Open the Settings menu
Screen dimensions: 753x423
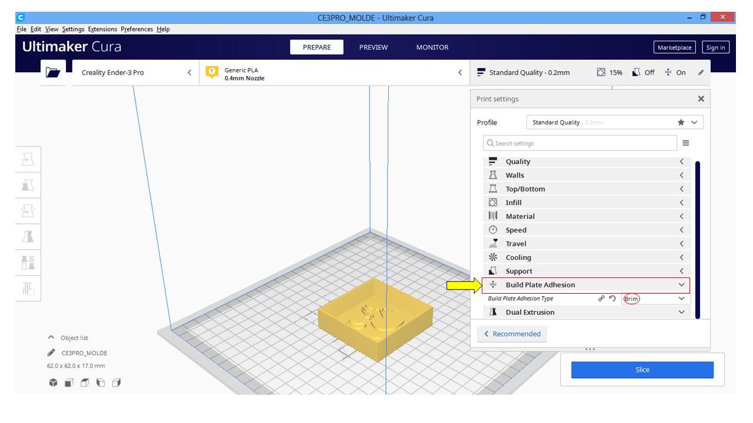(73, 29)
